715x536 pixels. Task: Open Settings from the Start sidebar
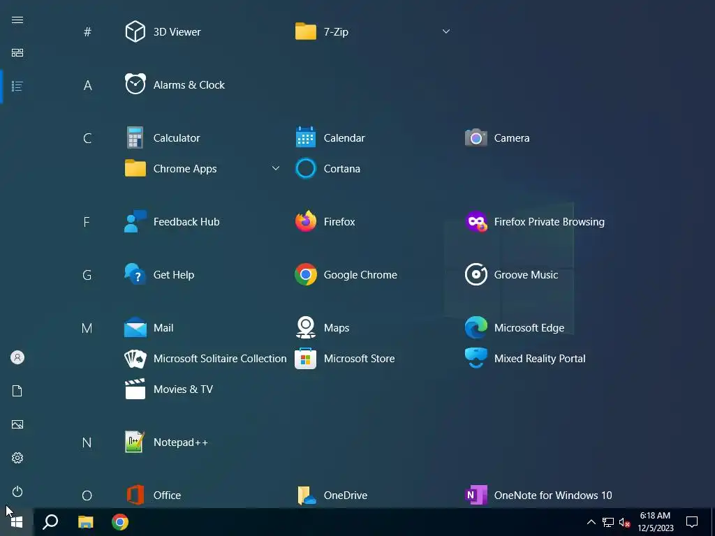(17, 458)
